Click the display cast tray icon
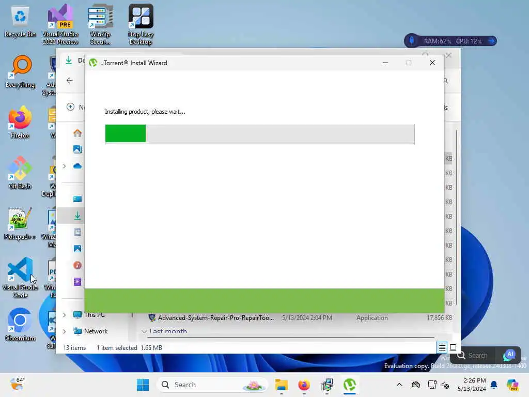This screenshot has width=529, height=397. pos(432,385)
